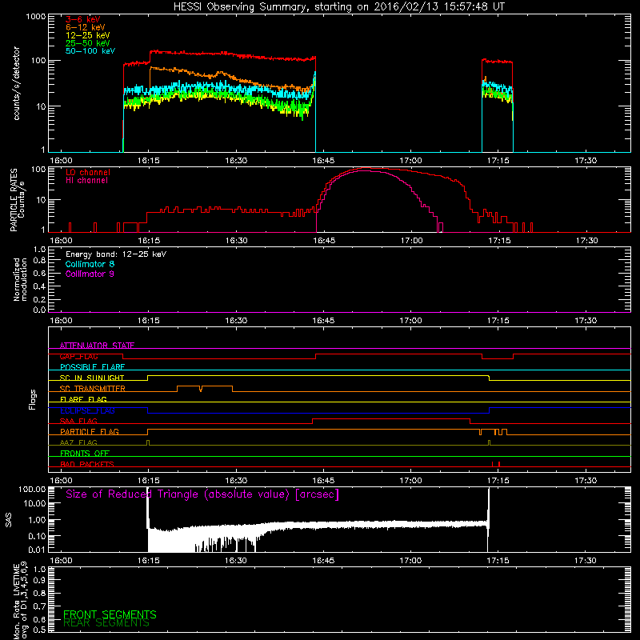Click 17:30 tick under the SAS panel

586,561
